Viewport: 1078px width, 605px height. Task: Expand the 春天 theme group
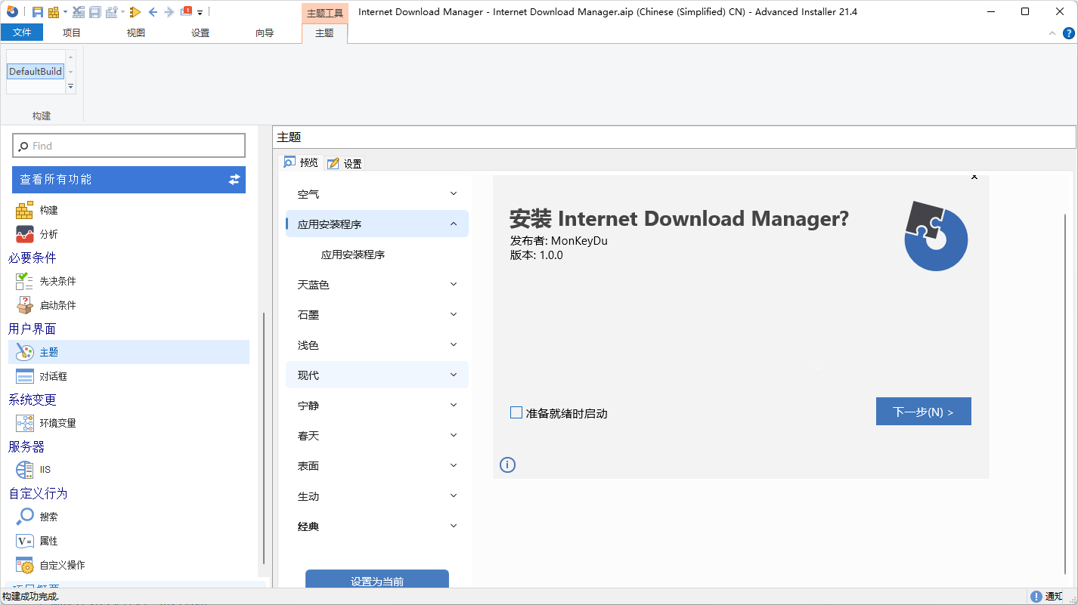pos(454,435)
